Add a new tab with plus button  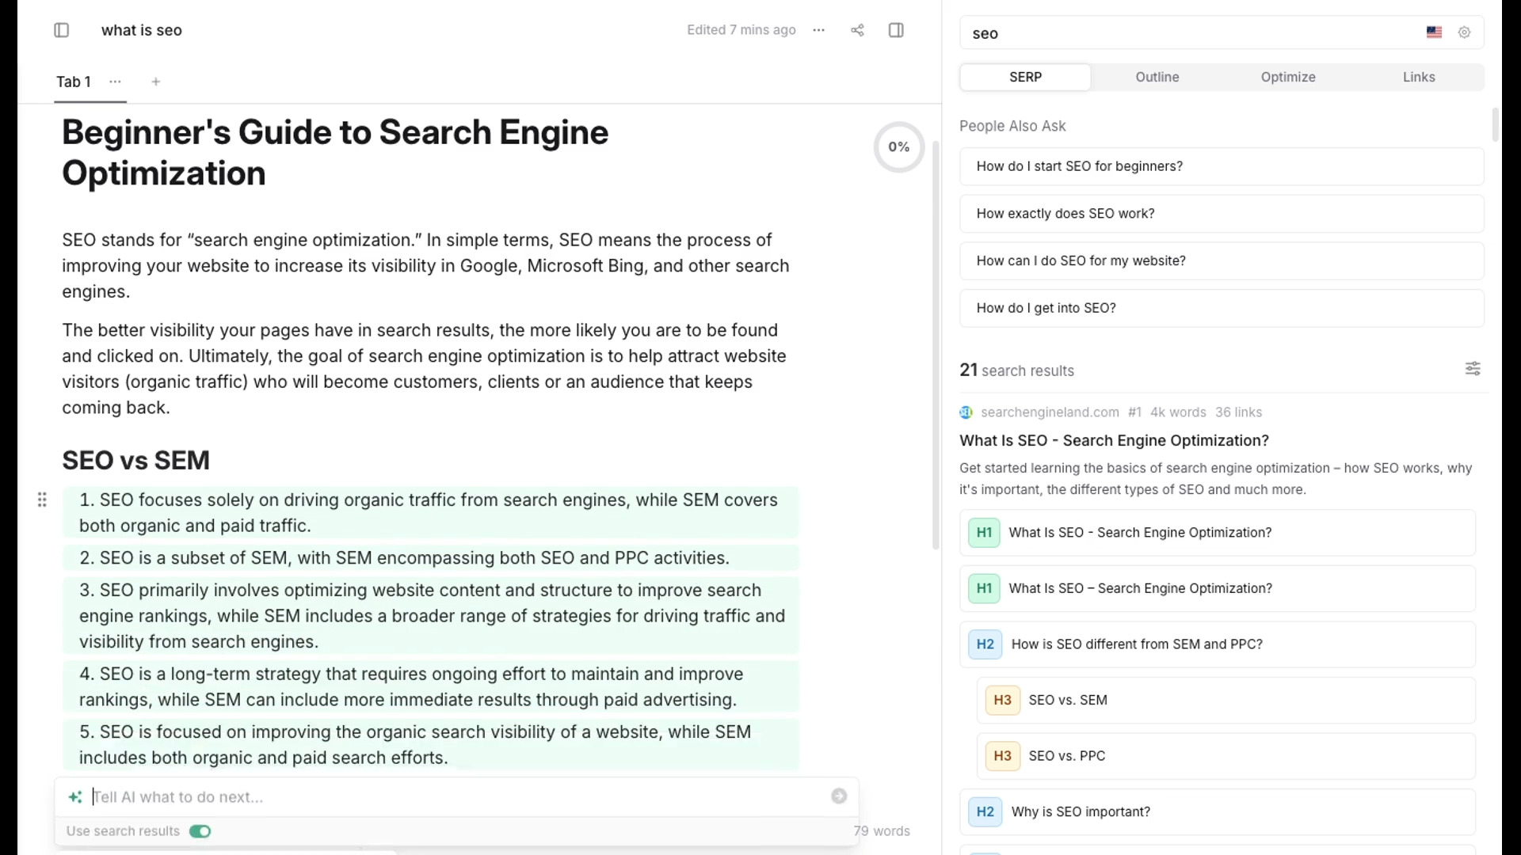[155, 82]
